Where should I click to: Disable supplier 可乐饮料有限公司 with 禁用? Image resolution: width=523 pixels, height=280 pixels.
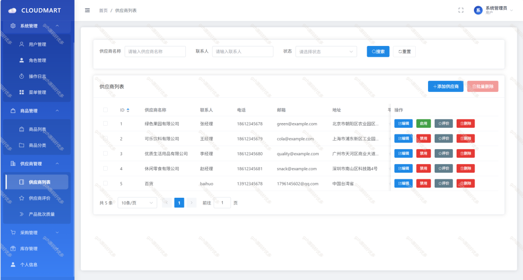(x=423, y=138)
